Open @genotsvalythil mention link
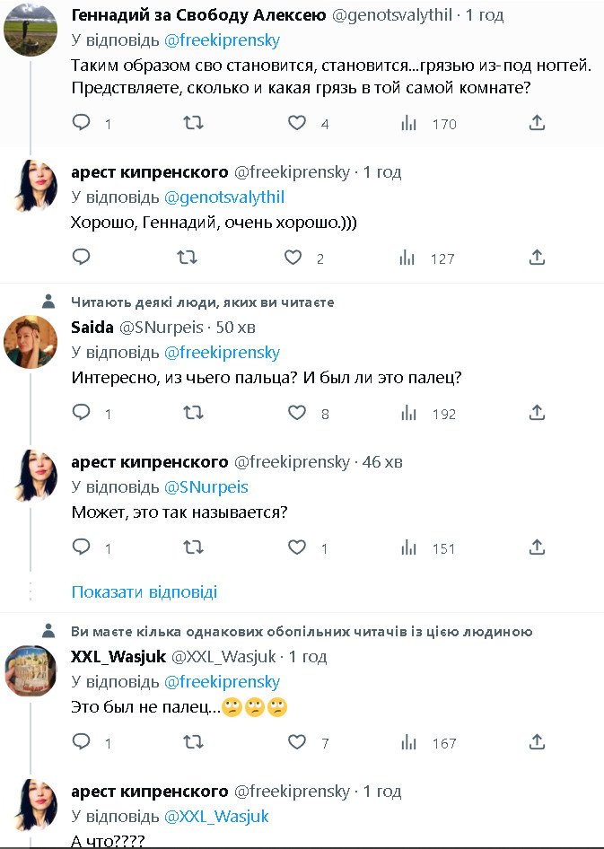The height and width of the screenshot is (849, 604). point(224,197)
